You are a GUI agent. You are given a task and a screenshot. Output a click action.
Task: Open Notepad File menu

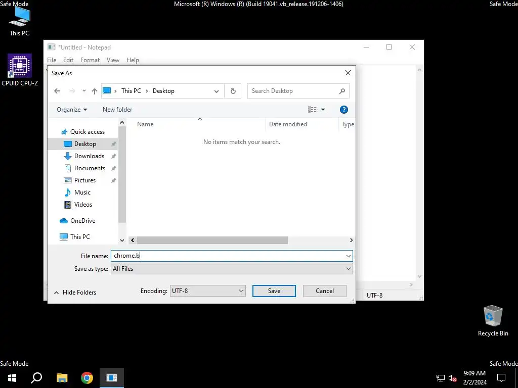coord(52,60)
